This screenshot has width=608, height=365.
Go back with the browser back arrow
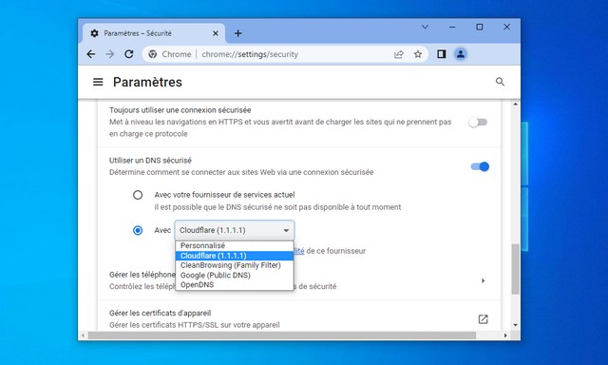click(x=91, y=54)
